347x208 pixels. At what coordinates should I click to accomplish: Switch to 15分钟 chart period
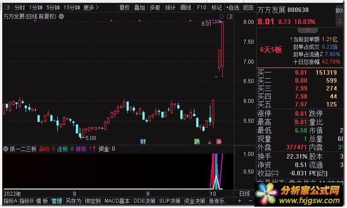coord(72,8)
